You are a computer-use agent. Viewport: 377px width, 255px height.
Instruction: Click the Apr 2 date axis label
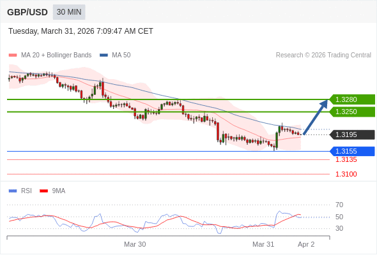point(306,244)
